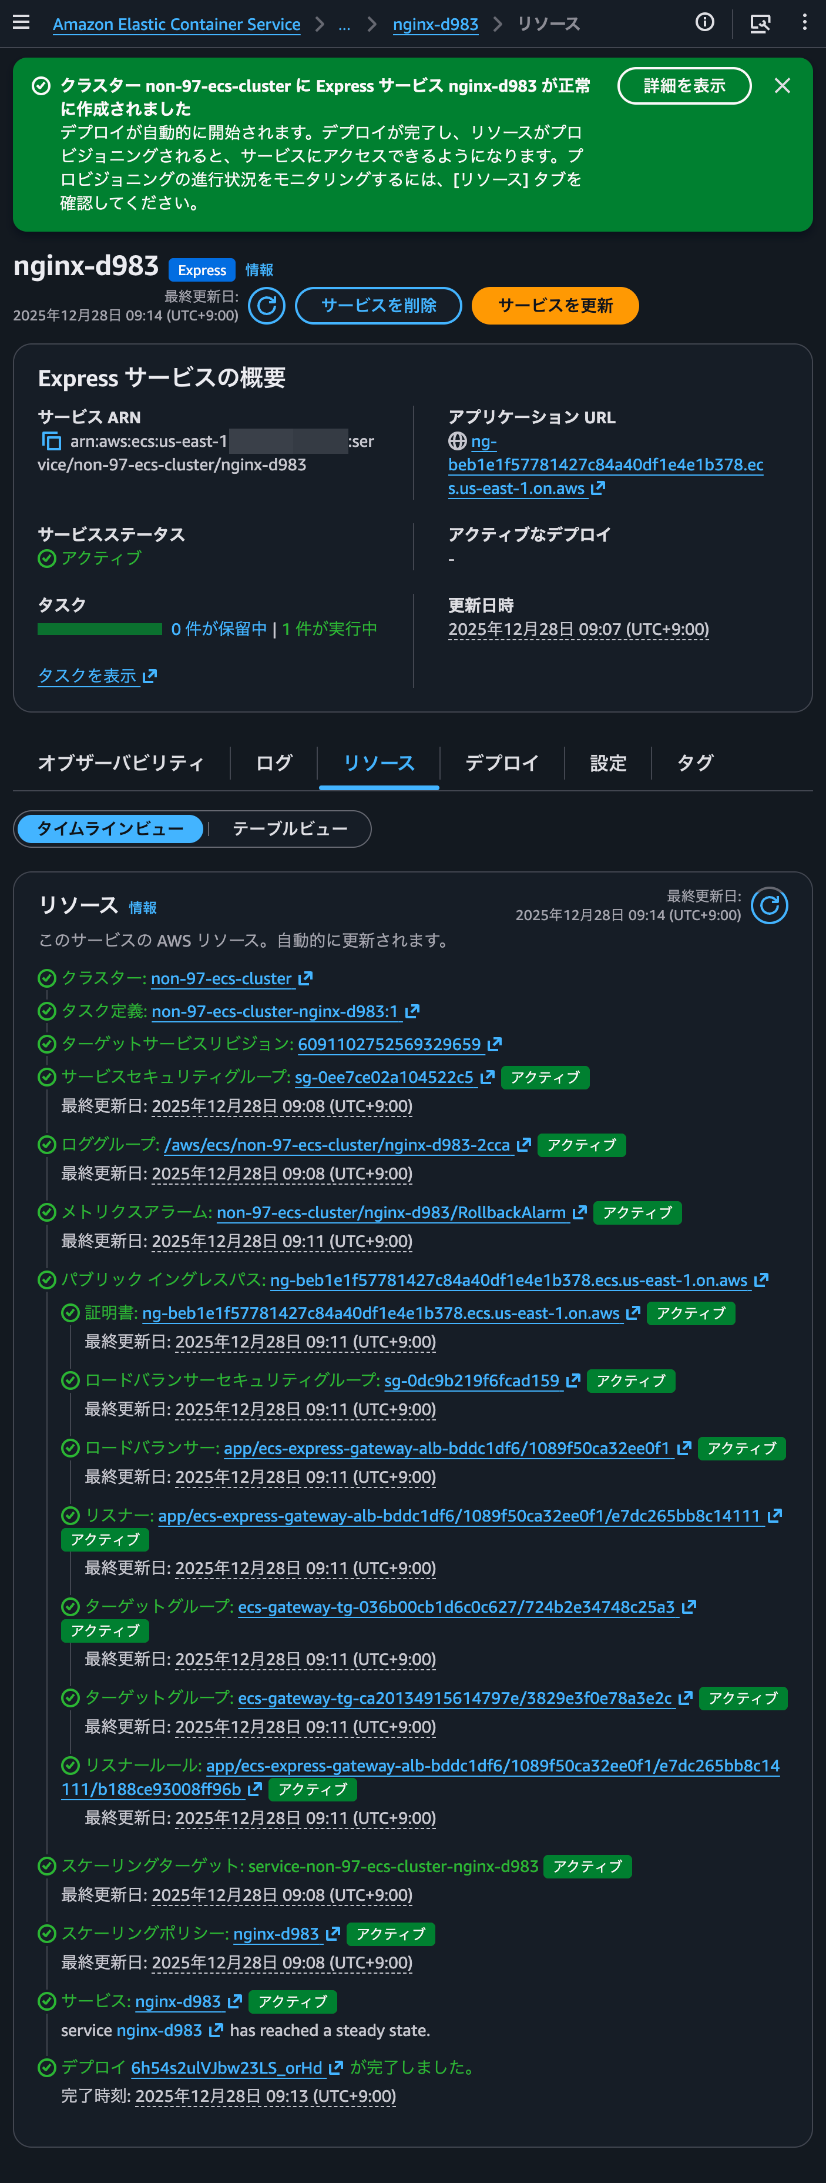
Task: Click the 詳細を表示 button in banner
Action: click(x=684, y=86)
